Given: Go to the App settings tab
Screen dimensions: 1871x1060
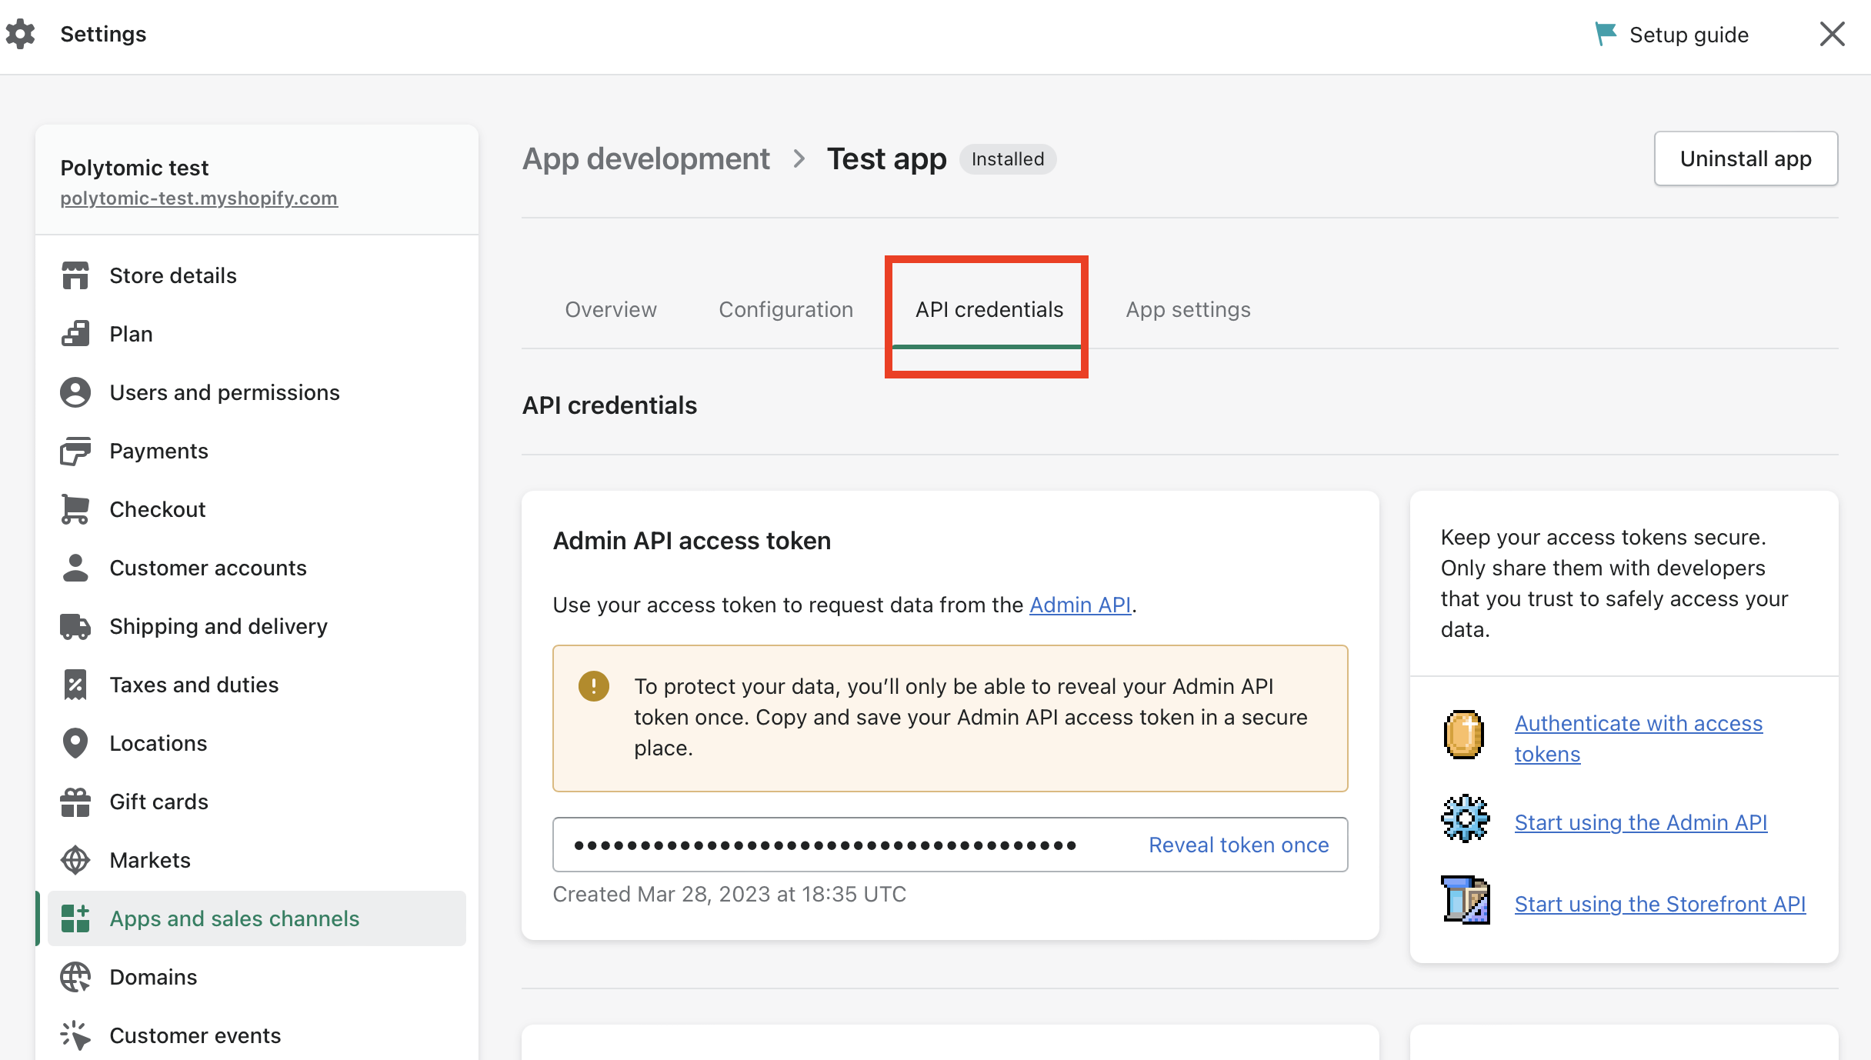Looking at the screenshot, I should [x=1188, y=309].
